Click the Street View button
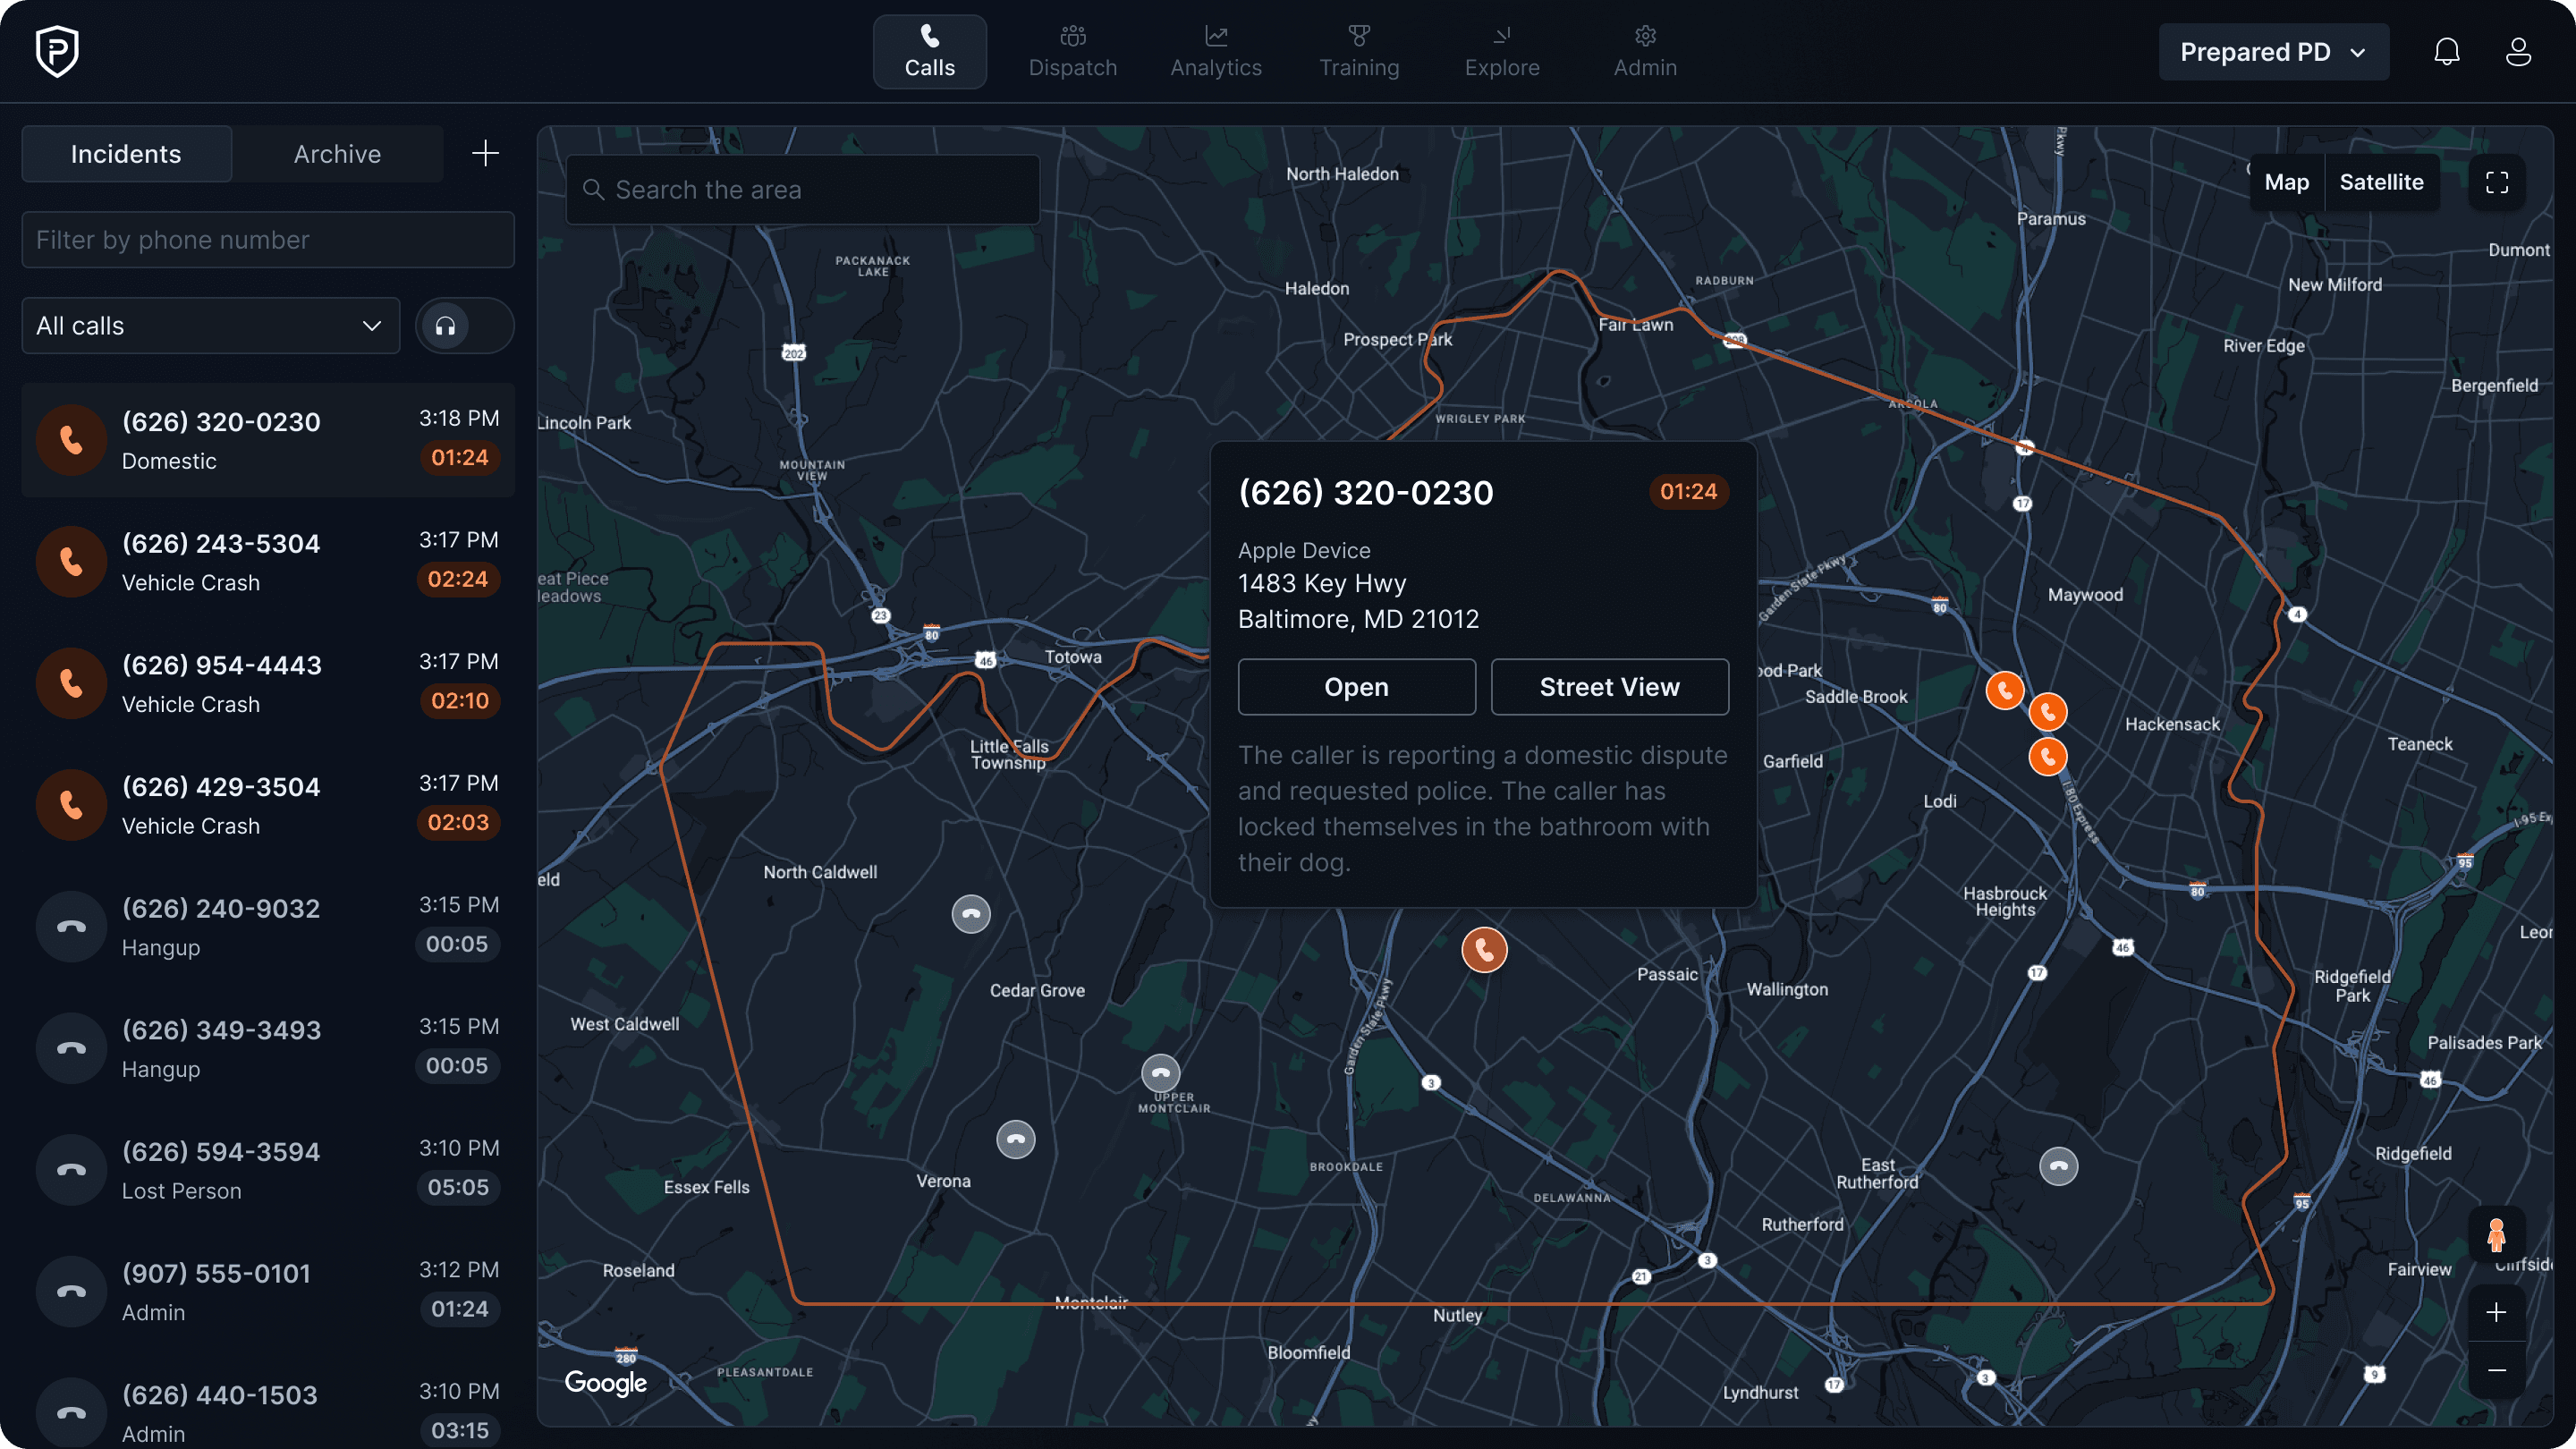2576x1449 pixels. pyautogui.click(x=1609, y=687)
